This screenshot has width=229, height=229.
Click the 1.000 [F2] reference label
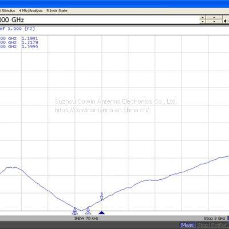[x=21, y=29]
